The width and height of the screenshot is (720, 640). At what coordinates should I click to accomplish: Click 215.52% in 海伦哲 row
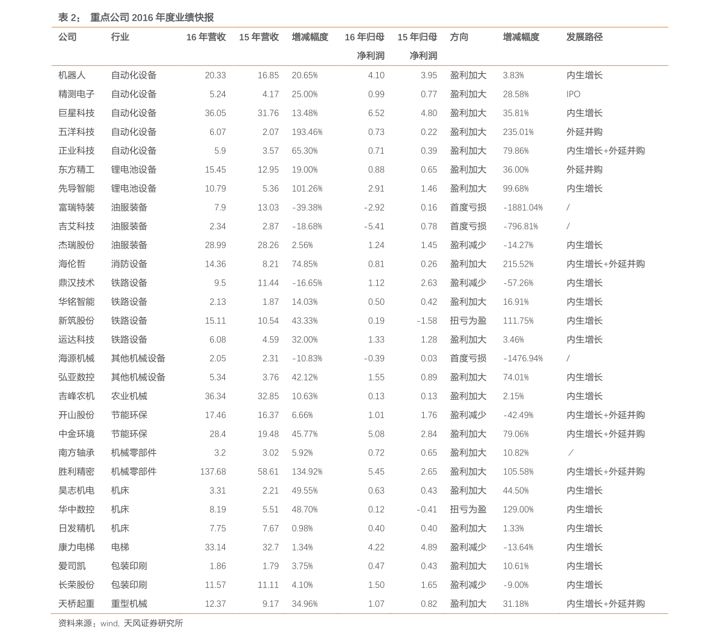pos(519,264)
